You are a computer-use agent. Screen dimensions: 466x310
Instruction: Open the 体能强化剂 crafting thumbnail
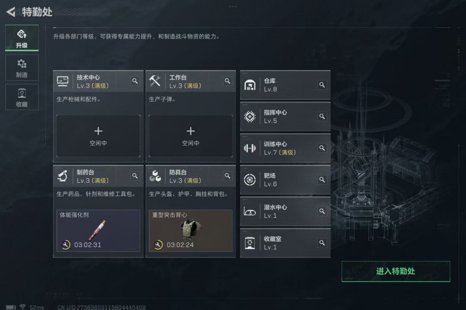click(98, 231)
